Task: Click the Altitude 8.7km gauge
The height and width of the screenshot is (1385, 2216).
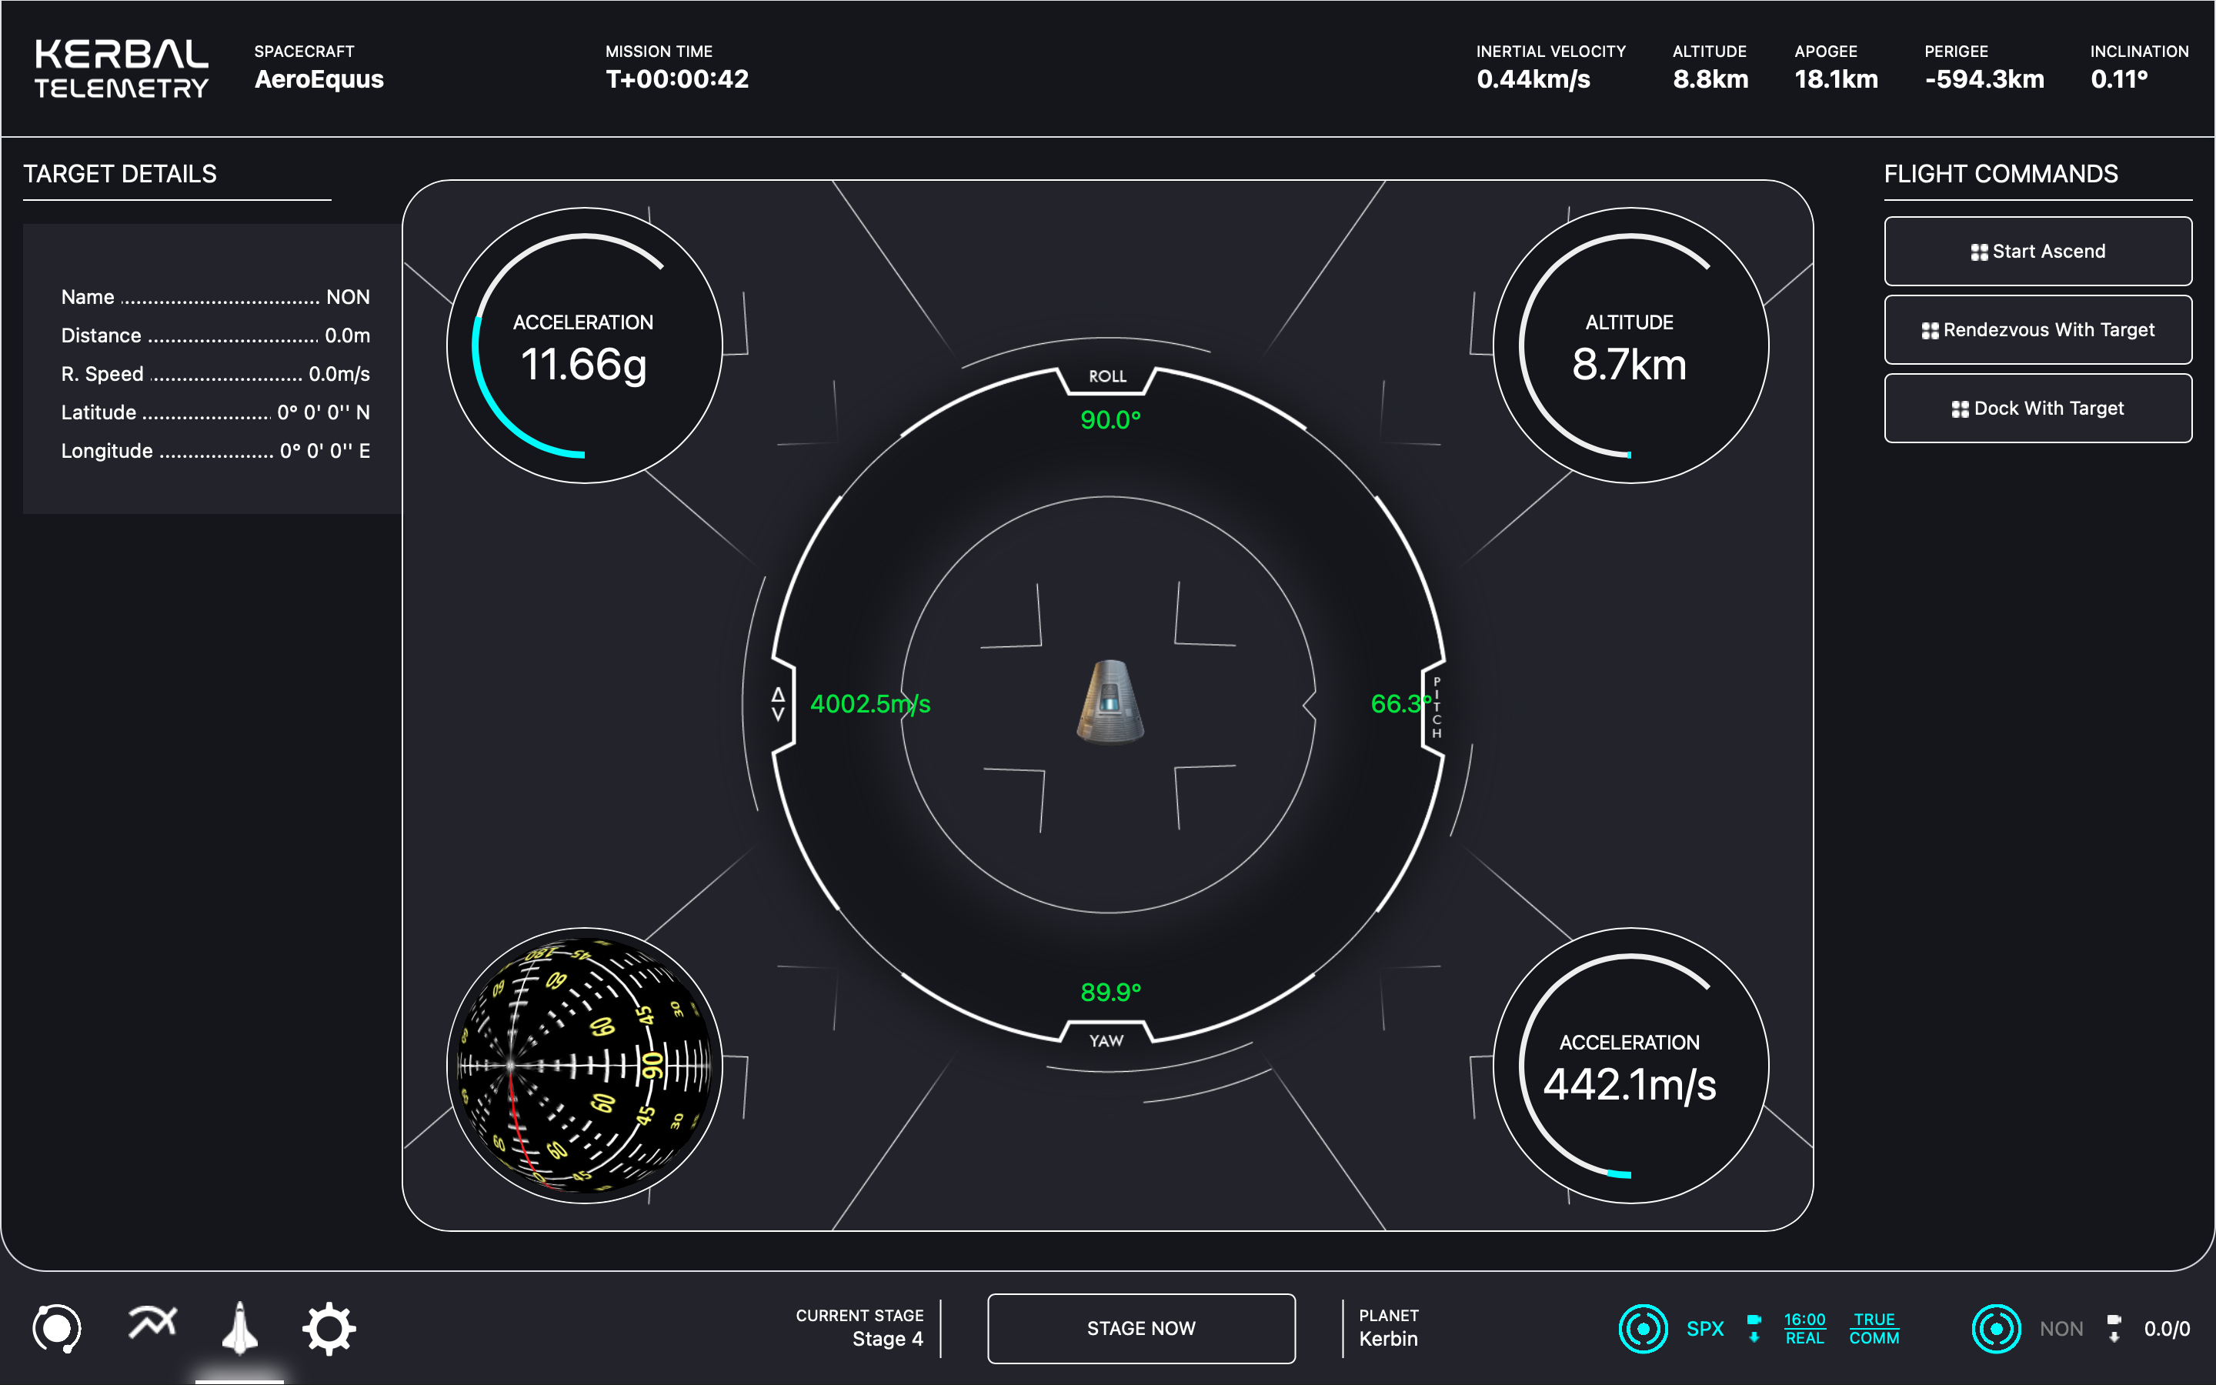Action: (x=1630, y=345)
